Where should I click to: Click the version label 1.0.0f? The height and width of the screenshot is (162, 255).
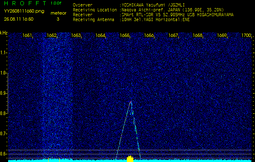56,3
